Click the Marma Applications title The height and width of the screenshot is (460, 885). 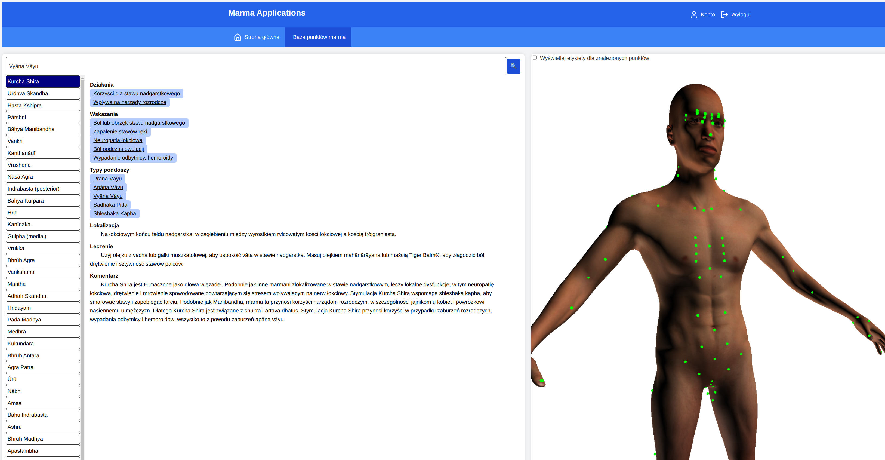click(267, 13)
